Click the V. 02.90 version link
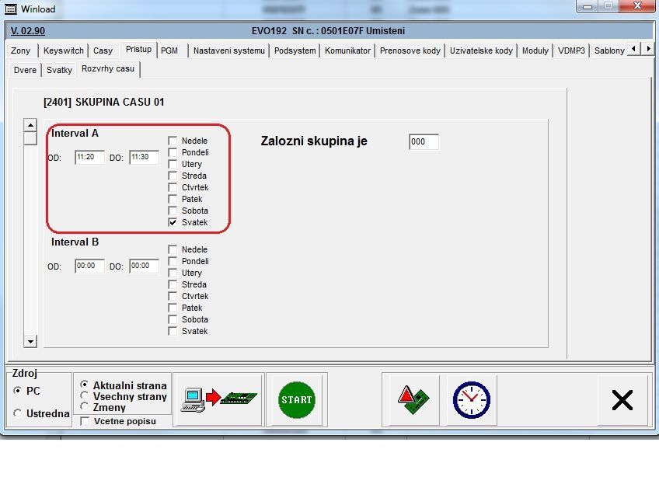 click(x=28, y=31)
